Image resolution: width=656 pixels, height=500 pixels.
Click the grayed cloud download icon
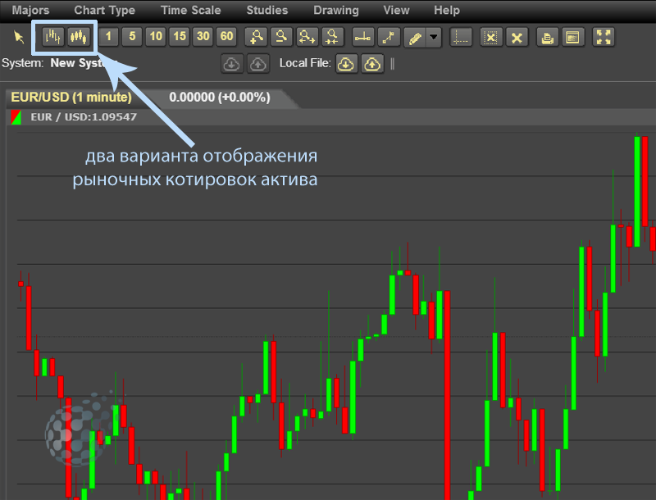click(x=232, y=64)
